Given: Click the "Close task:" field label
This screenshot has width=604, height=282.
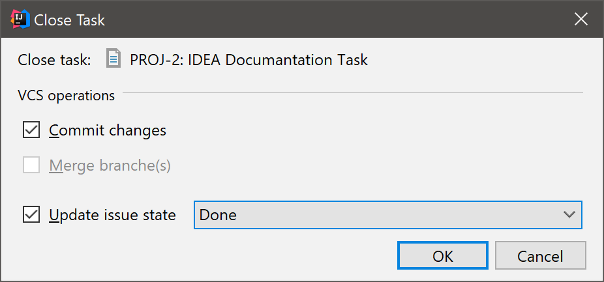Looking at the screenshot, I should 55,61.
